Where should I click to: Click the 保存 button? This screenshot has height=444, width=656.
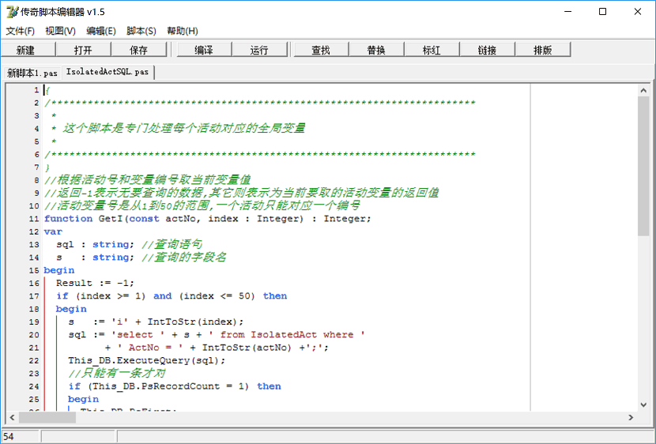coord(138,50)
